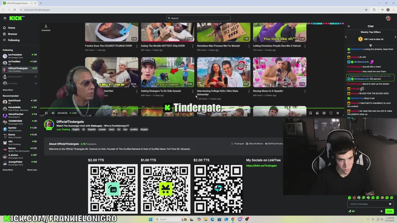The width and height of the screenshot is (397, 223).
Task: Open TAEMIN1998 recommended channel
Action: tap(20, 122)
